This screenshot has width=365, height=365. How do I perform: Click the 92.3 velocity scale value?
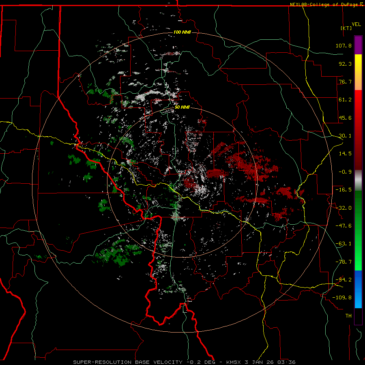pyautogui.click(x=345, y=64)
